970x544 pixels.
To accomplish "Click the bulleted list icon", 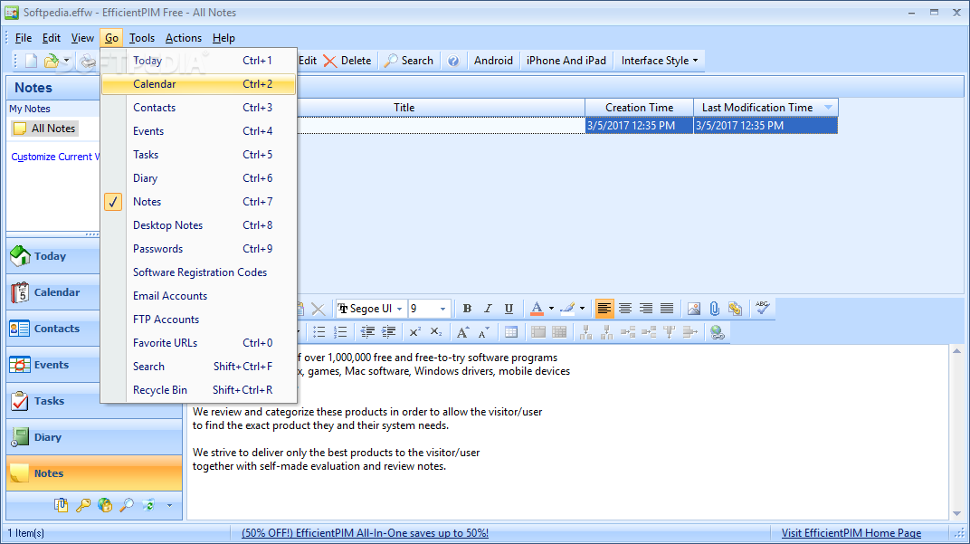I will point(319,332).
